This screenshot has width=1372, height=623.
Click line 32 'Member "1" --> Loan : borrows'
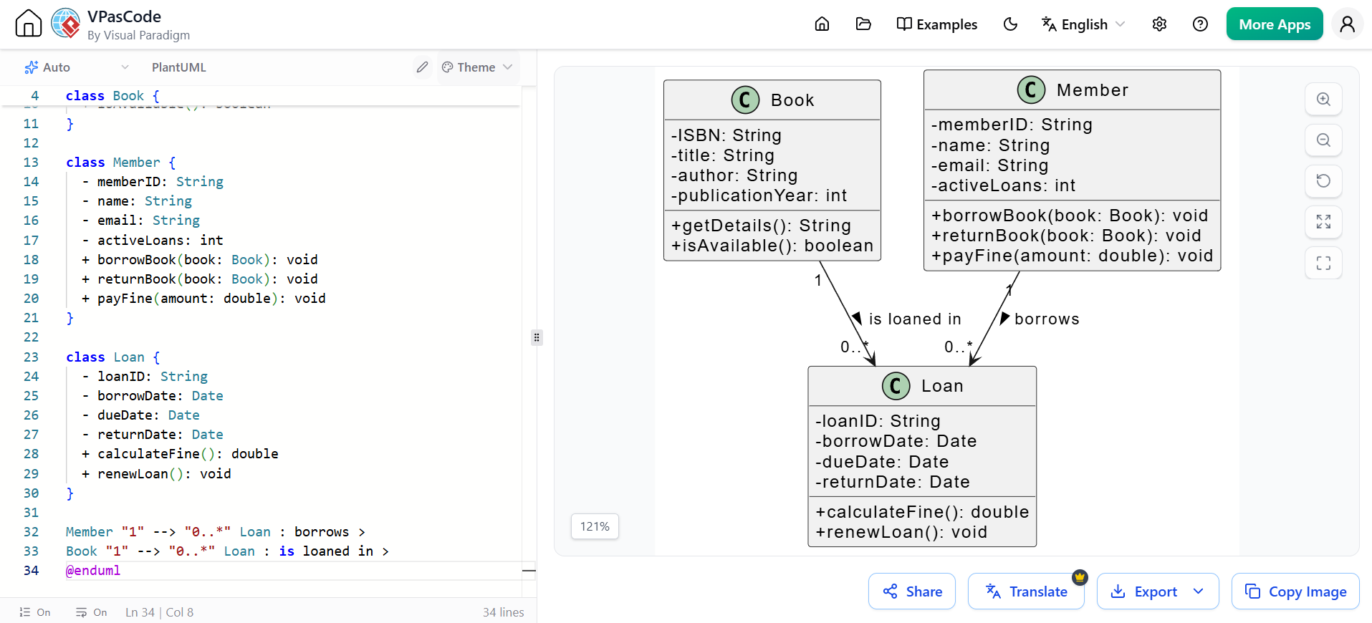coord(215,532)
